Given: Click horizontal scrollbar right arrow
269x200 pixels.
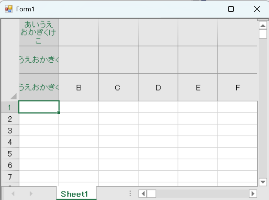Looking at the screenshot, I should (253, 194).
